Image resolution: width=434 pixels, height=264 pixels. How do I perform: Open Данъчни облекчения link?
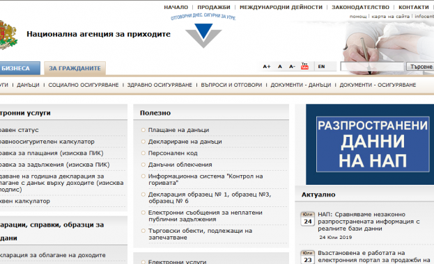click(x=180, y=165)
